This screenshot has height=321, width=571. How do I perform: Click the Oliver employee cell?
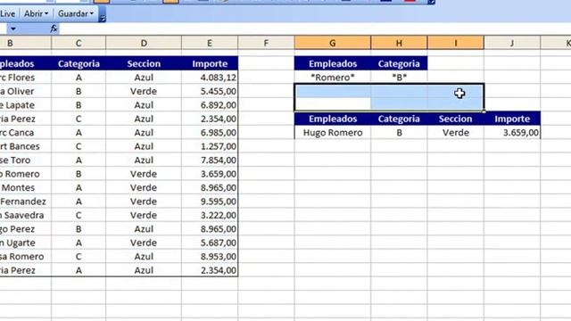pyautogui.click(x=26, y=91)
